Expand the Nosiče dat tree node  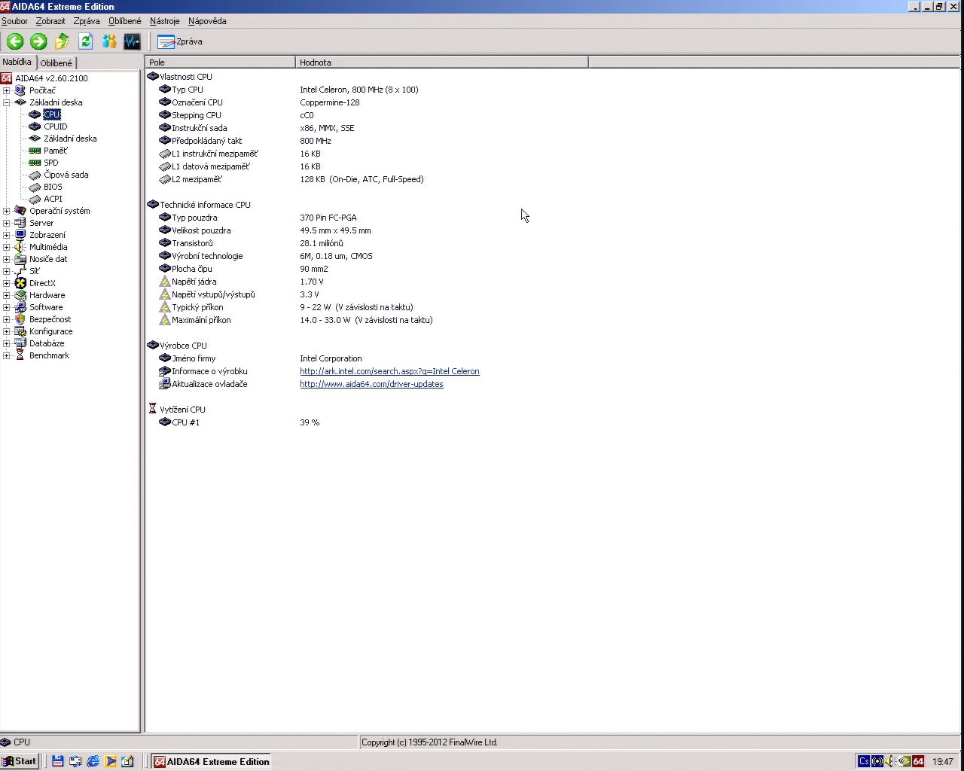7,259
